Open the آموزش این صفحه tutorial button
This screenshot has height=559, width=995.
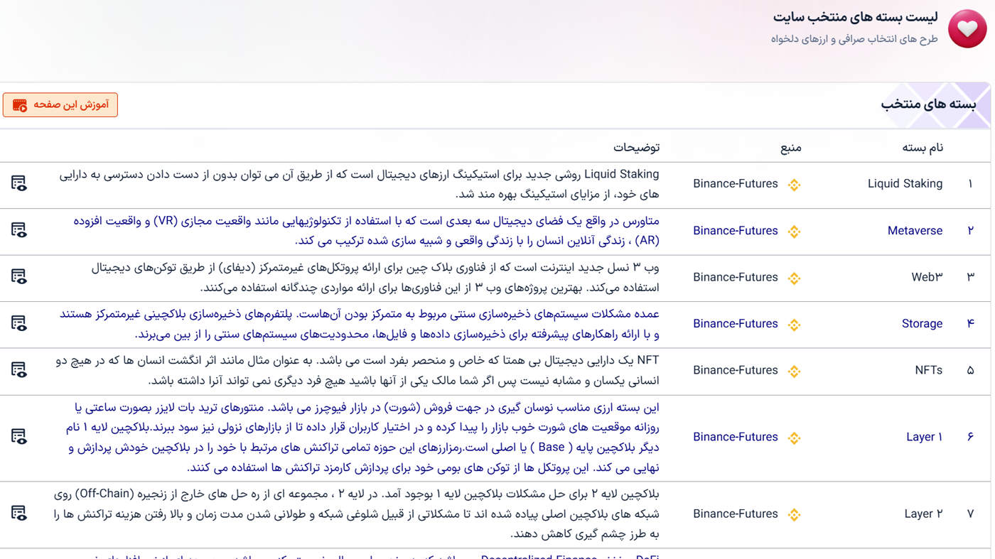tap(60, 105)
